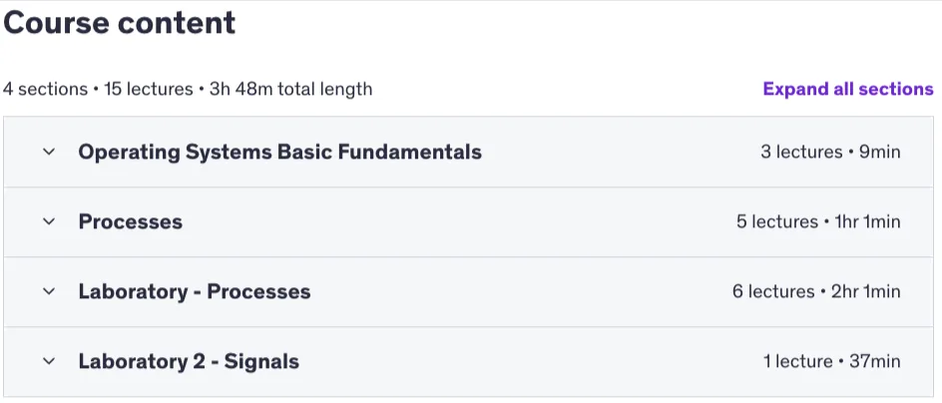This screenshot has width=942, height=403.
Task: Select the '9min' duration label
Action: click(879, 152)
